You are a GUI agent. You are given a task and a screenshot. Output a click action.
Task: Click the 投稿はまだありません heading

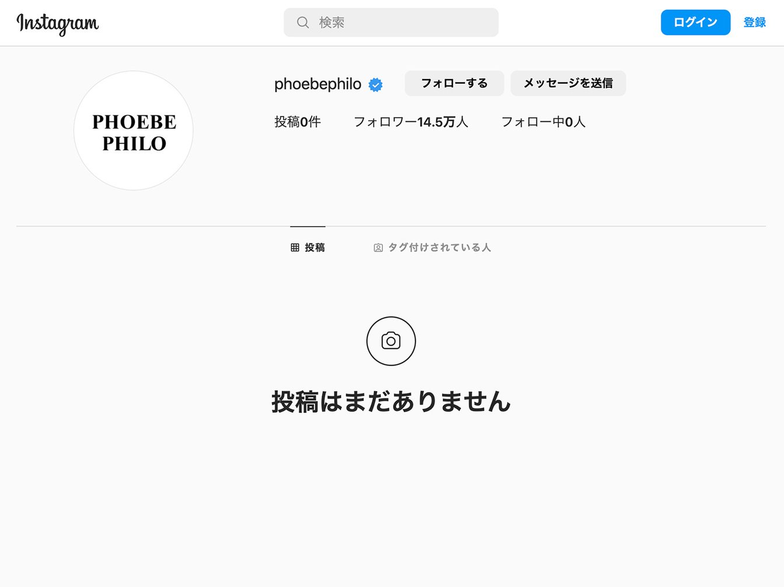pyautogui.click(x=391, y=402)
